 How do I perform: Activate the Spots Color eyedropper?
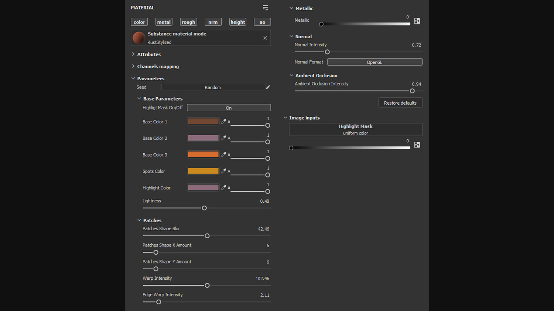223,171
